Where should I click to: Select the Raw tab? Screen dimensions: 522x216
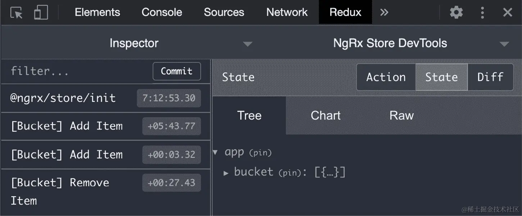coord(401,115)
